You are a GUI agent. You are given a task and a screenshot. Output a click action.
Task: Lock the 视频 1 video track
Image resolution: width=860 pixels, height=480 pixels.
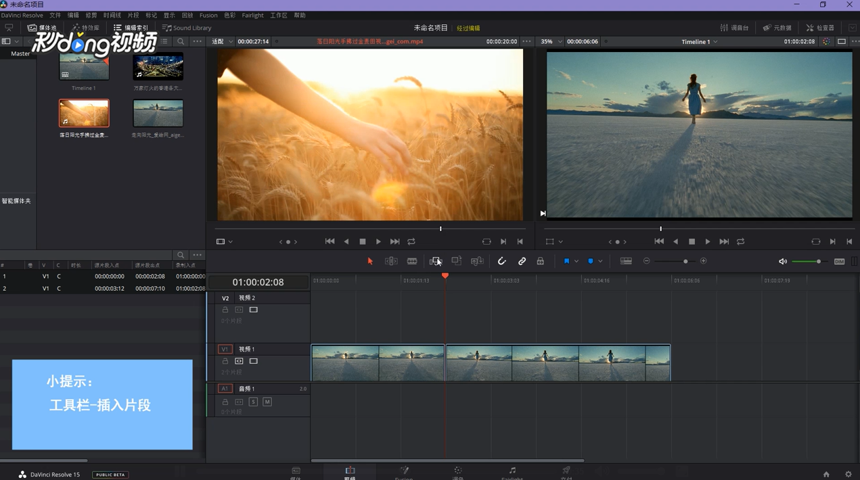[225, 361]
